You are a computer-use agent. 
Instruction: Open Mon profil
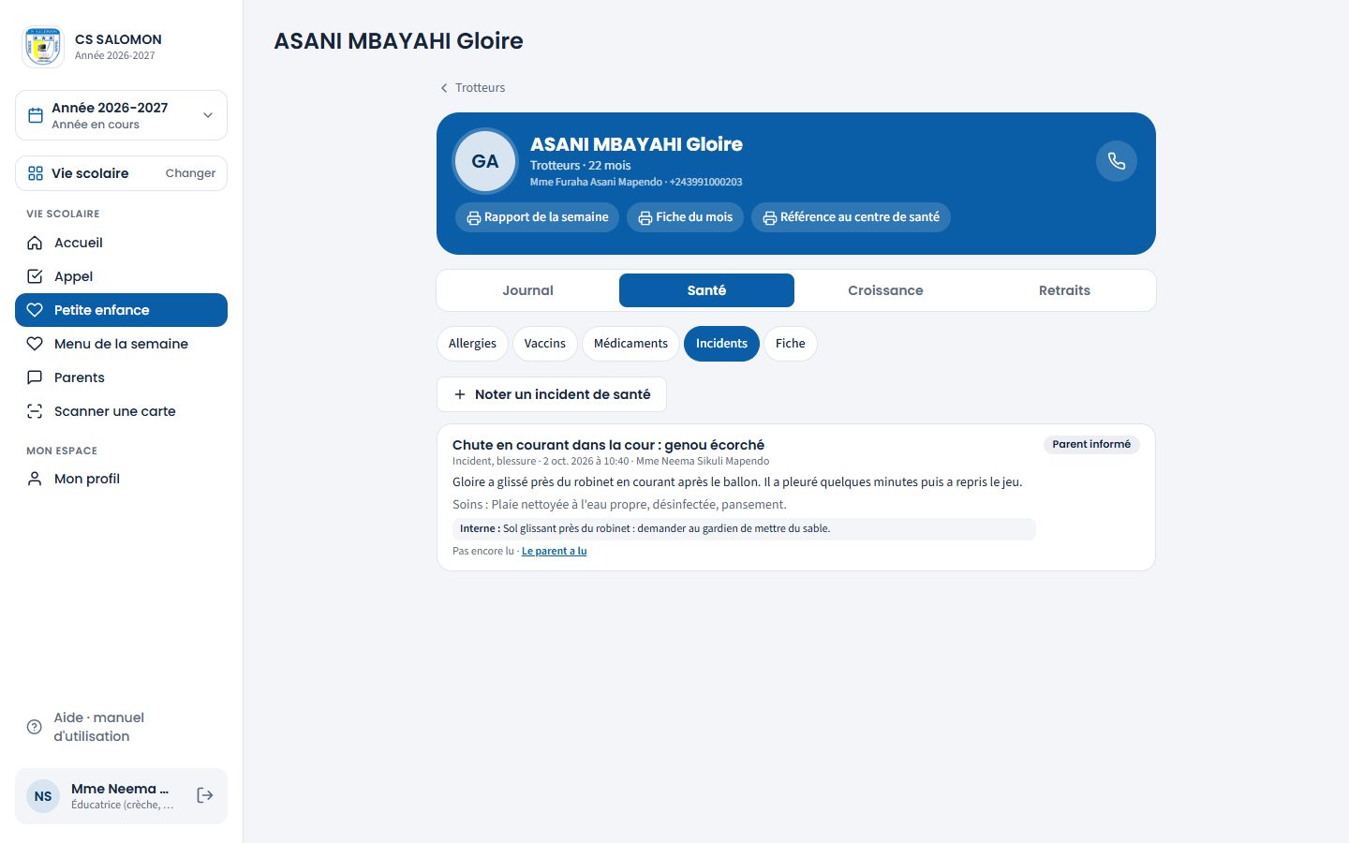click(121, 479)
